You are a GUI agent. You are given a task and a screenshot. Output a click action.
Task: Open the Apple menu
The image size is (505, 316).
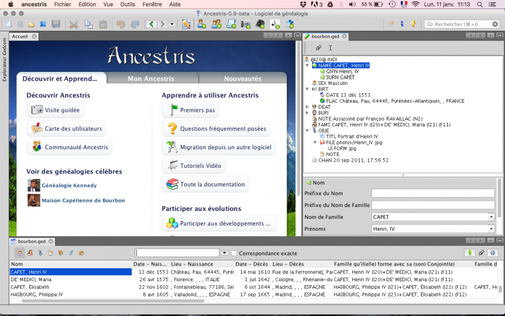[11, 4]
